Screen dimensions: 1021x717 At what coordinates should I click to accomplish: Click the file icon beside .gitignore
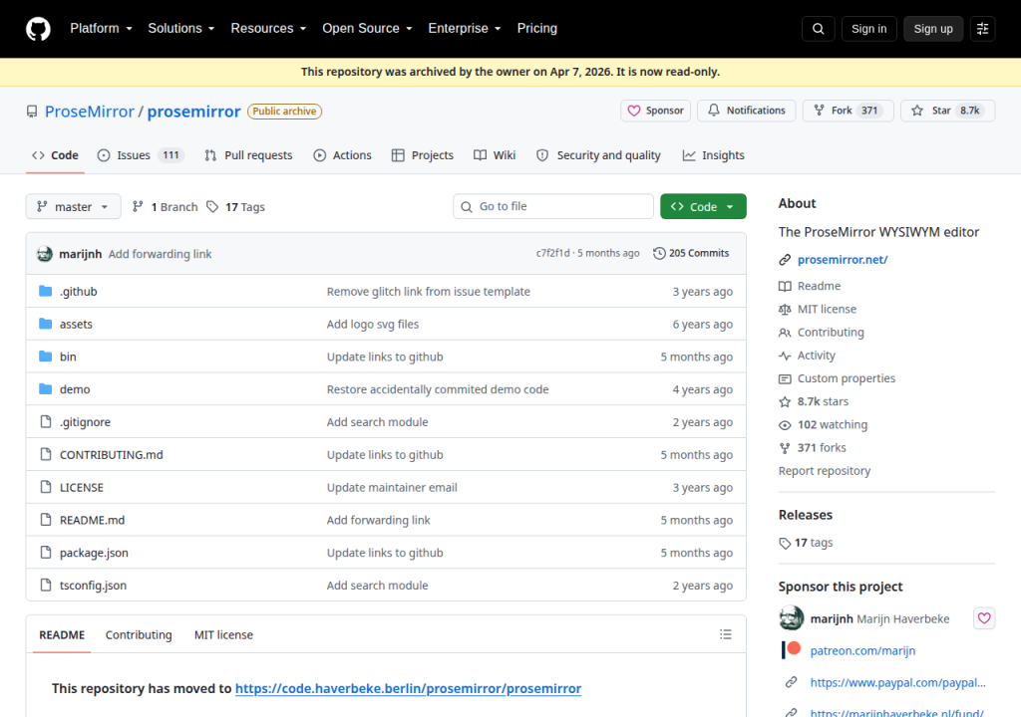tap(46, 421)
